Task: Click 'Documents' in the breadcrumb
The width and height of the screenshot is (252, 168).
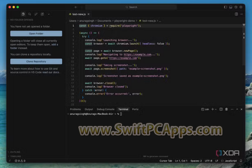Action: pos(104,21)
